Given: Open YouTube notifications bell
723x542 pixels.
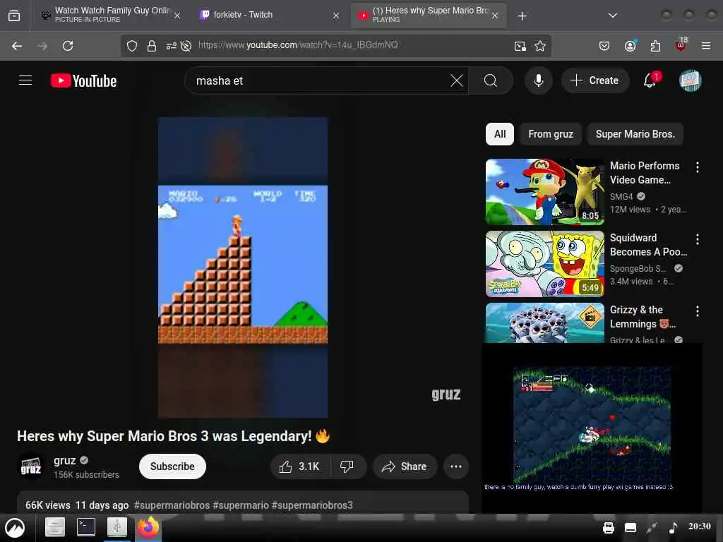Looking at the screenshot, I should tap(650, 80).
